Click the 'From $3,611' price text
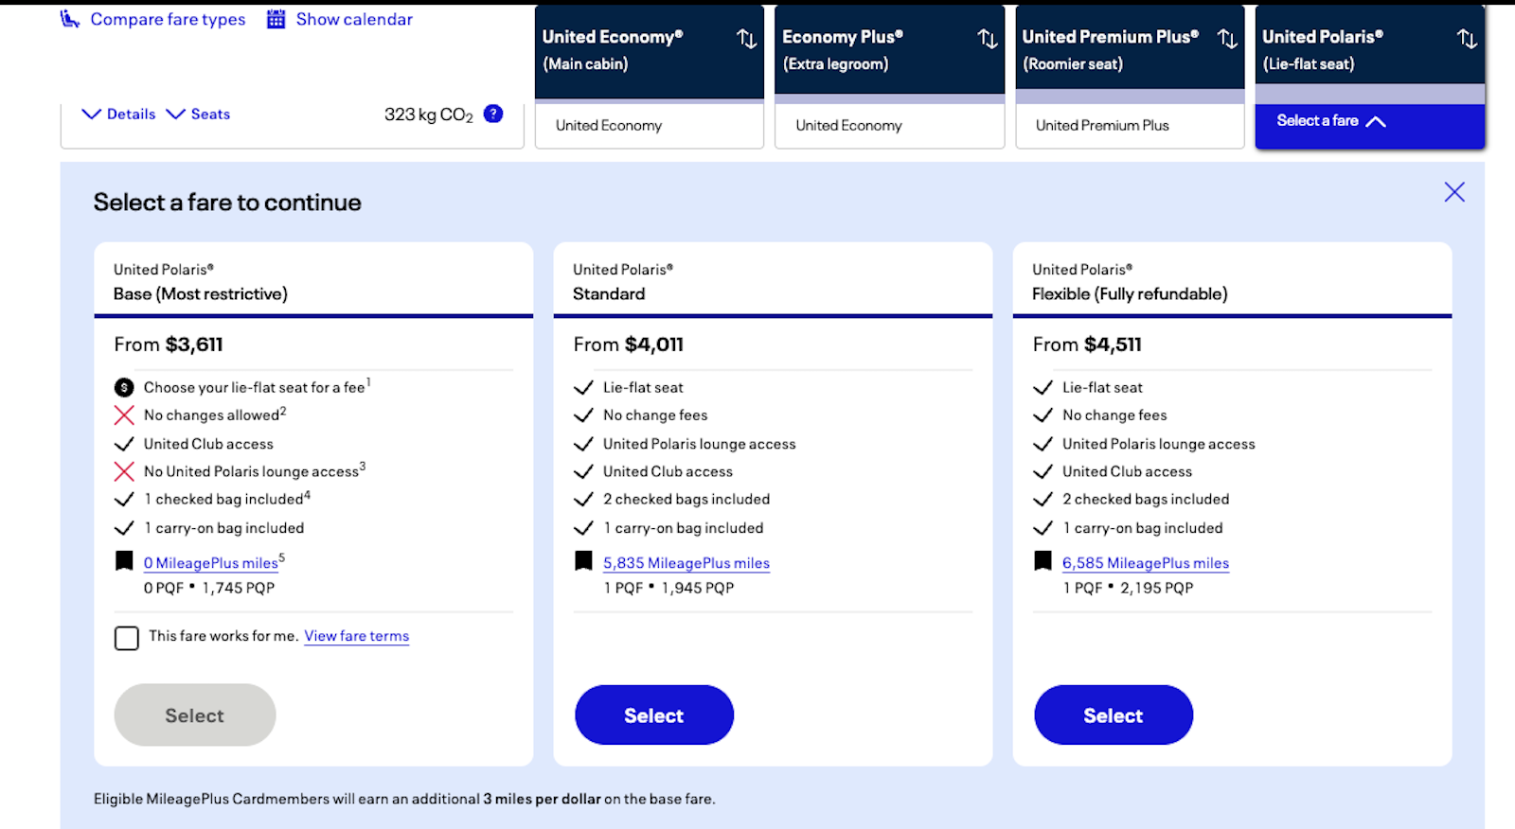The width and height of the screenshot is (1515, 829). 169,344
